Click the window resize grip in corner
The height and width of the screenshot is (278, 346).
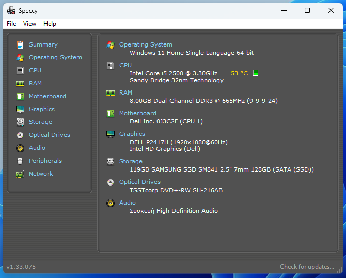340,270
